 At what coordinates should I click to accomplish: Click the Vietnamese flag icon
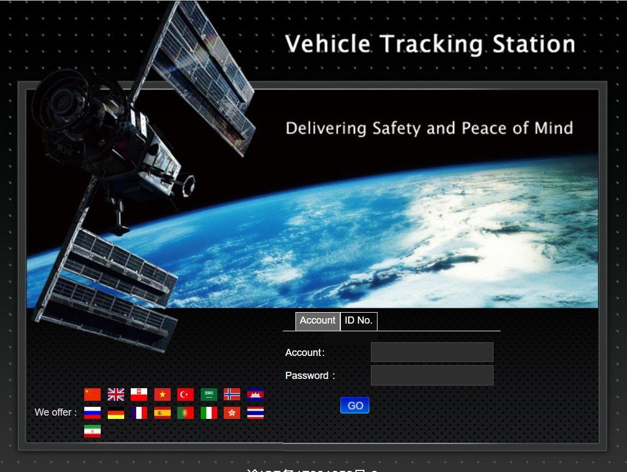[162, 394]
